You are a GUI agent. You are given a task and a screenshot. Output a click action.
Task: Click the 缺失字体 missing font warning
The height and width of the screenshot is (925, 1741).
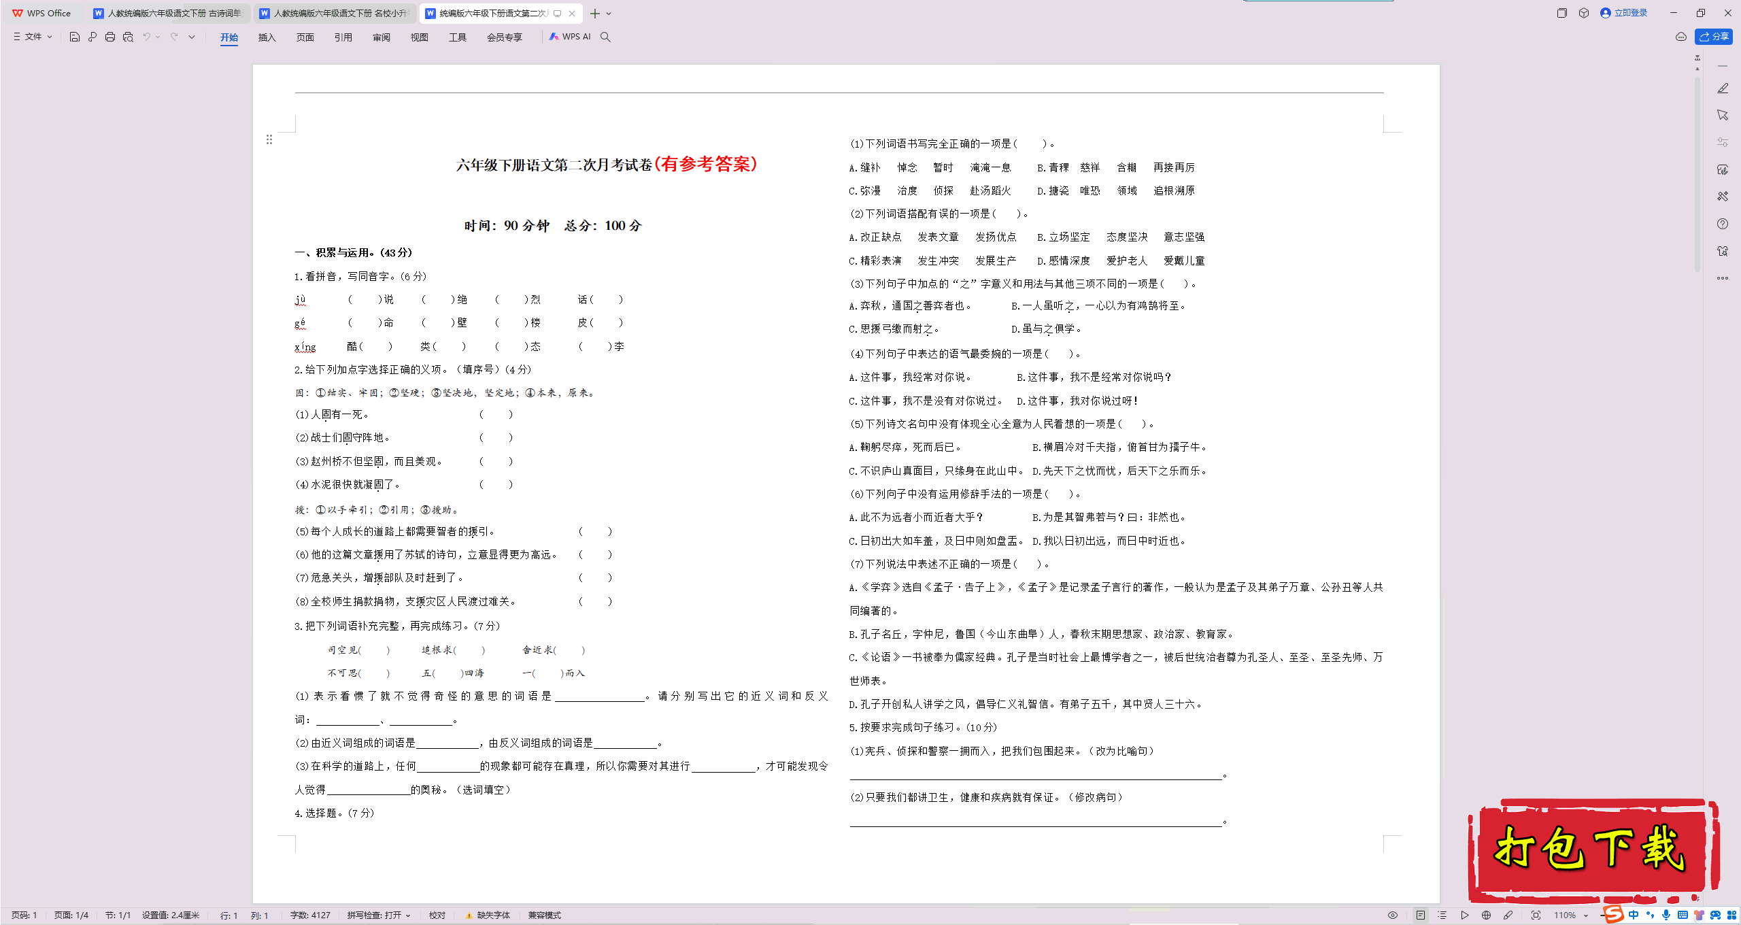pos(488,915)
